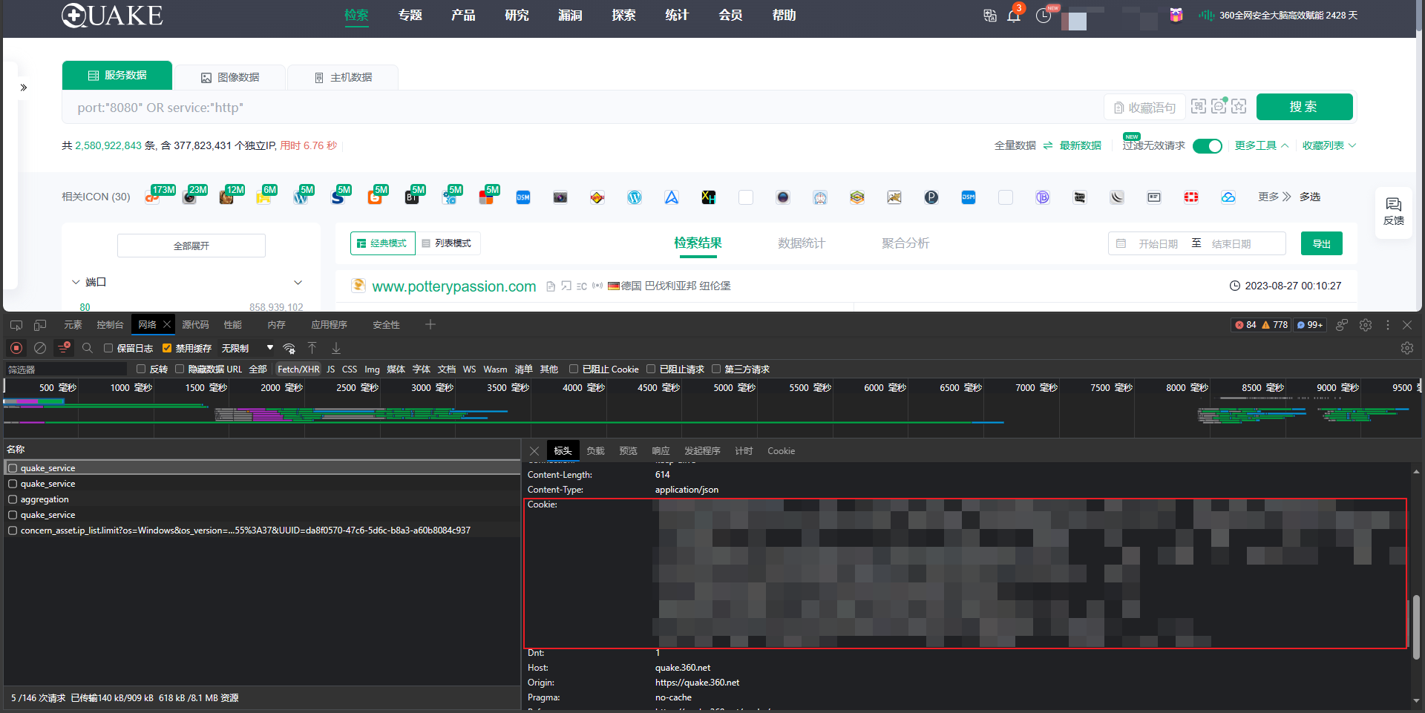Click the WordPress related icon

635,197
